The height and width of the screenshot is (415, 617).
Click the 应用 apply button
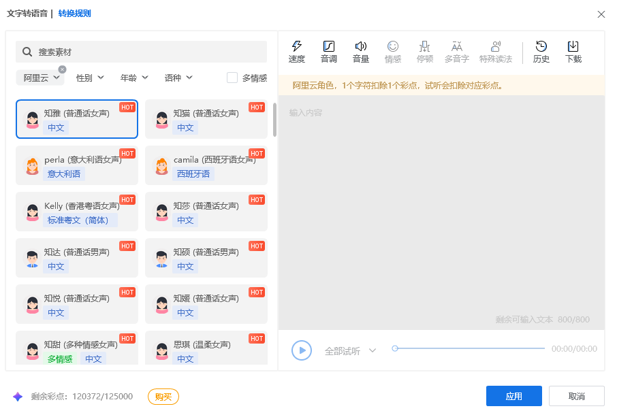coord(513,396)
